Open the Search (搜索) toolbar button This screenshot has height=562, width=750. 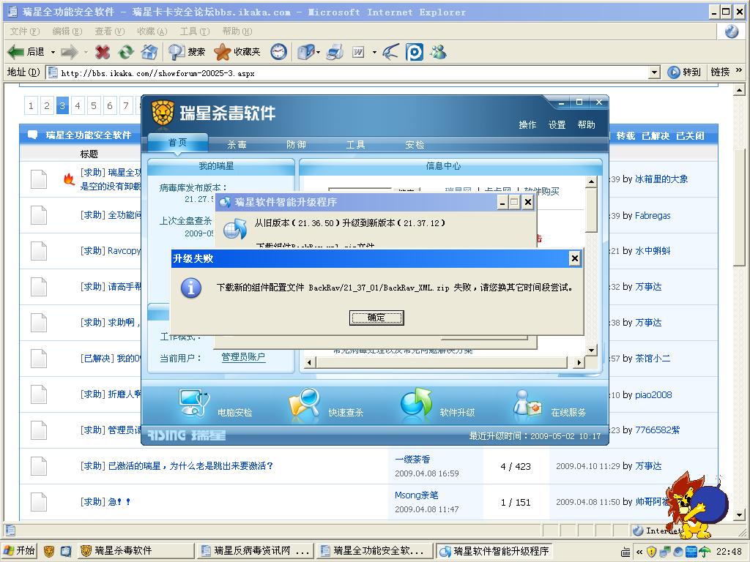click(187, 52)
